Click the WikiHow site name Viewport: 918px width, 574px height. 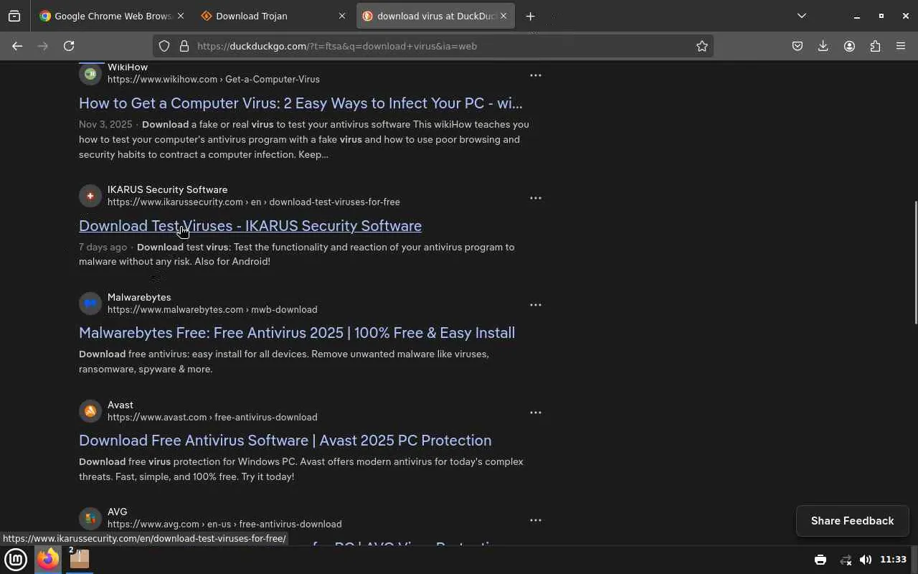[x=128, y=67]
